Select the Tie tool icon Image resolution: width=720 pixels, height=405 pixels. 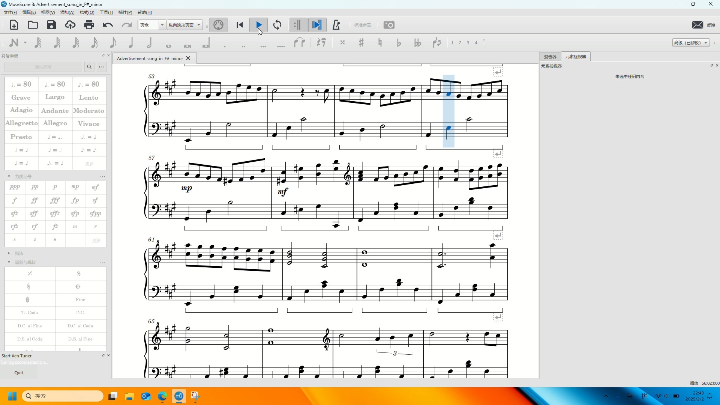coord(299,43)
